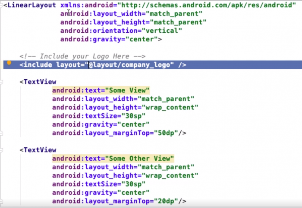Image resolution: width=302 pixels, height=208 pixels.
Task: Collapse the second TextView fold marker
Action: [2, 150]
